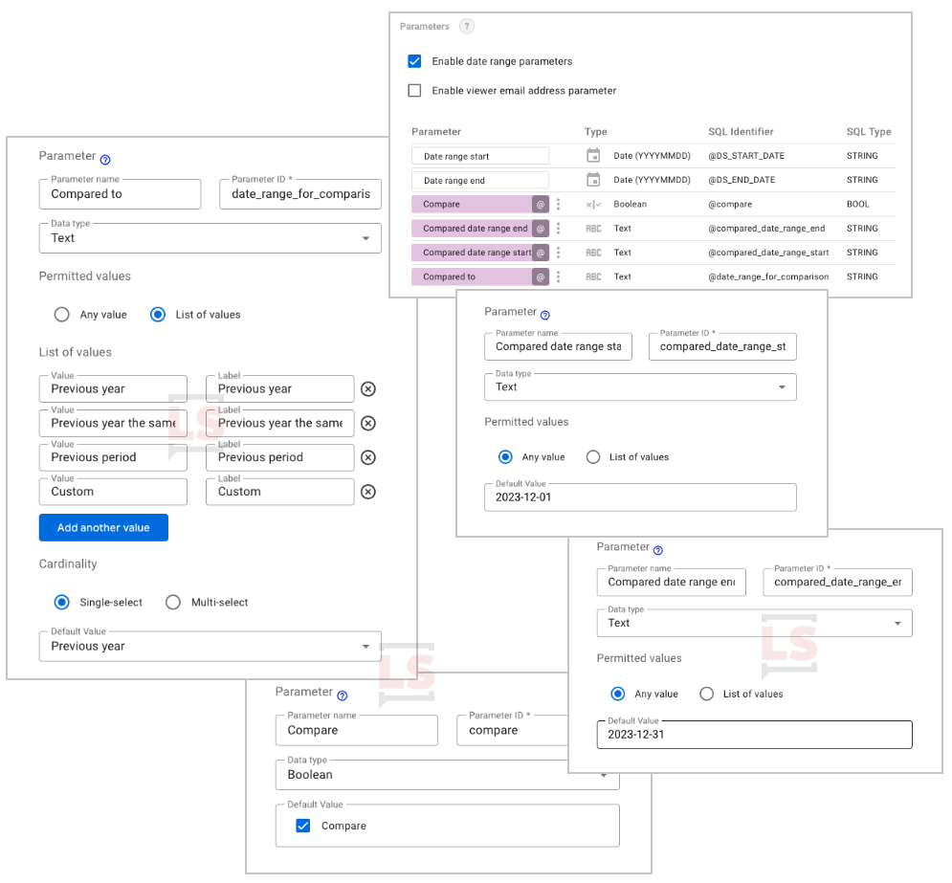Click @ icon on Compared date range end chip
Viewport: 952px width, 883px height.
(x=541, y=229)
